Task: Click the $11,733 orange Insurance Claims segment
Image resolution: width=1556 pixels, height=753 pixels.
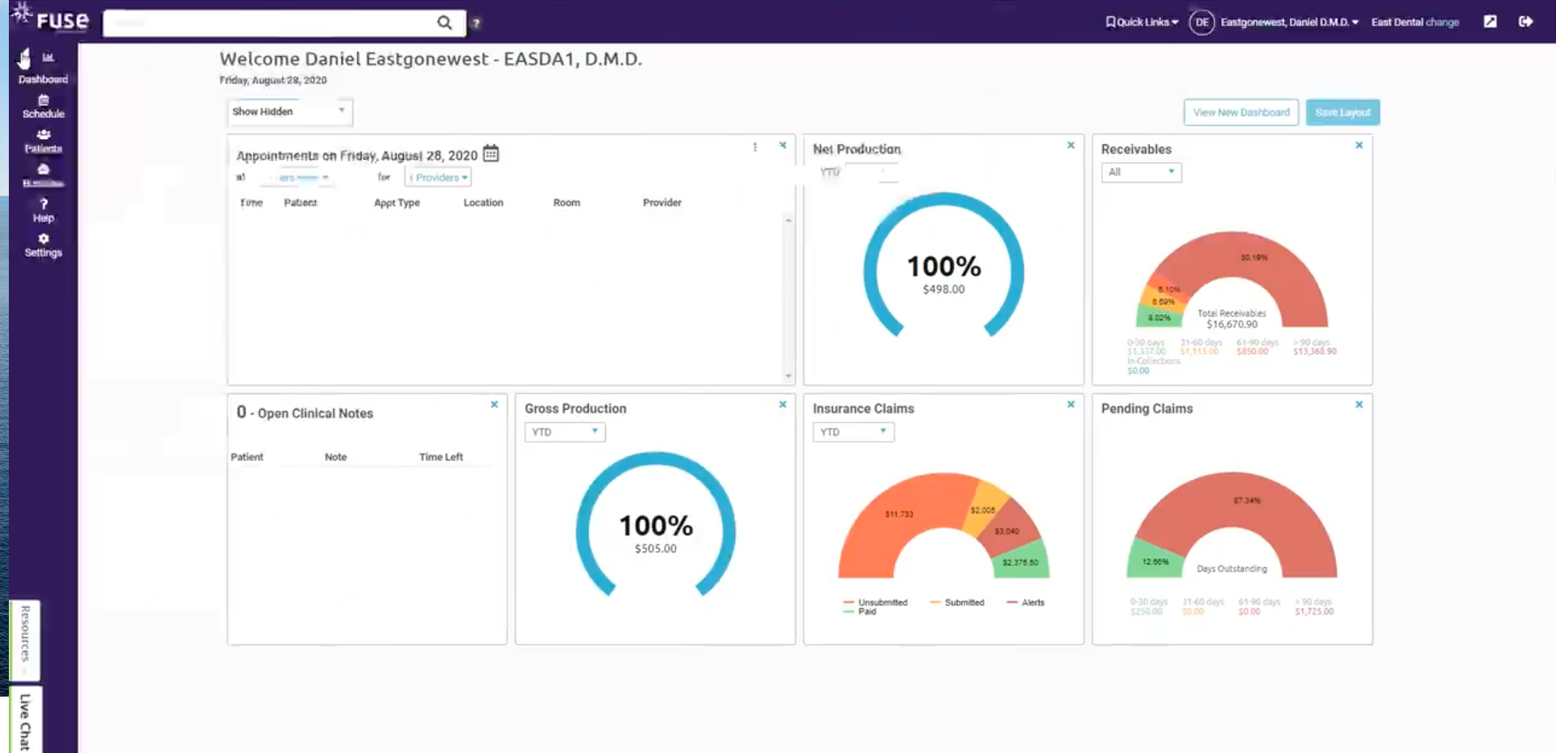Action: pyautogui.click(x=899, y=514)
